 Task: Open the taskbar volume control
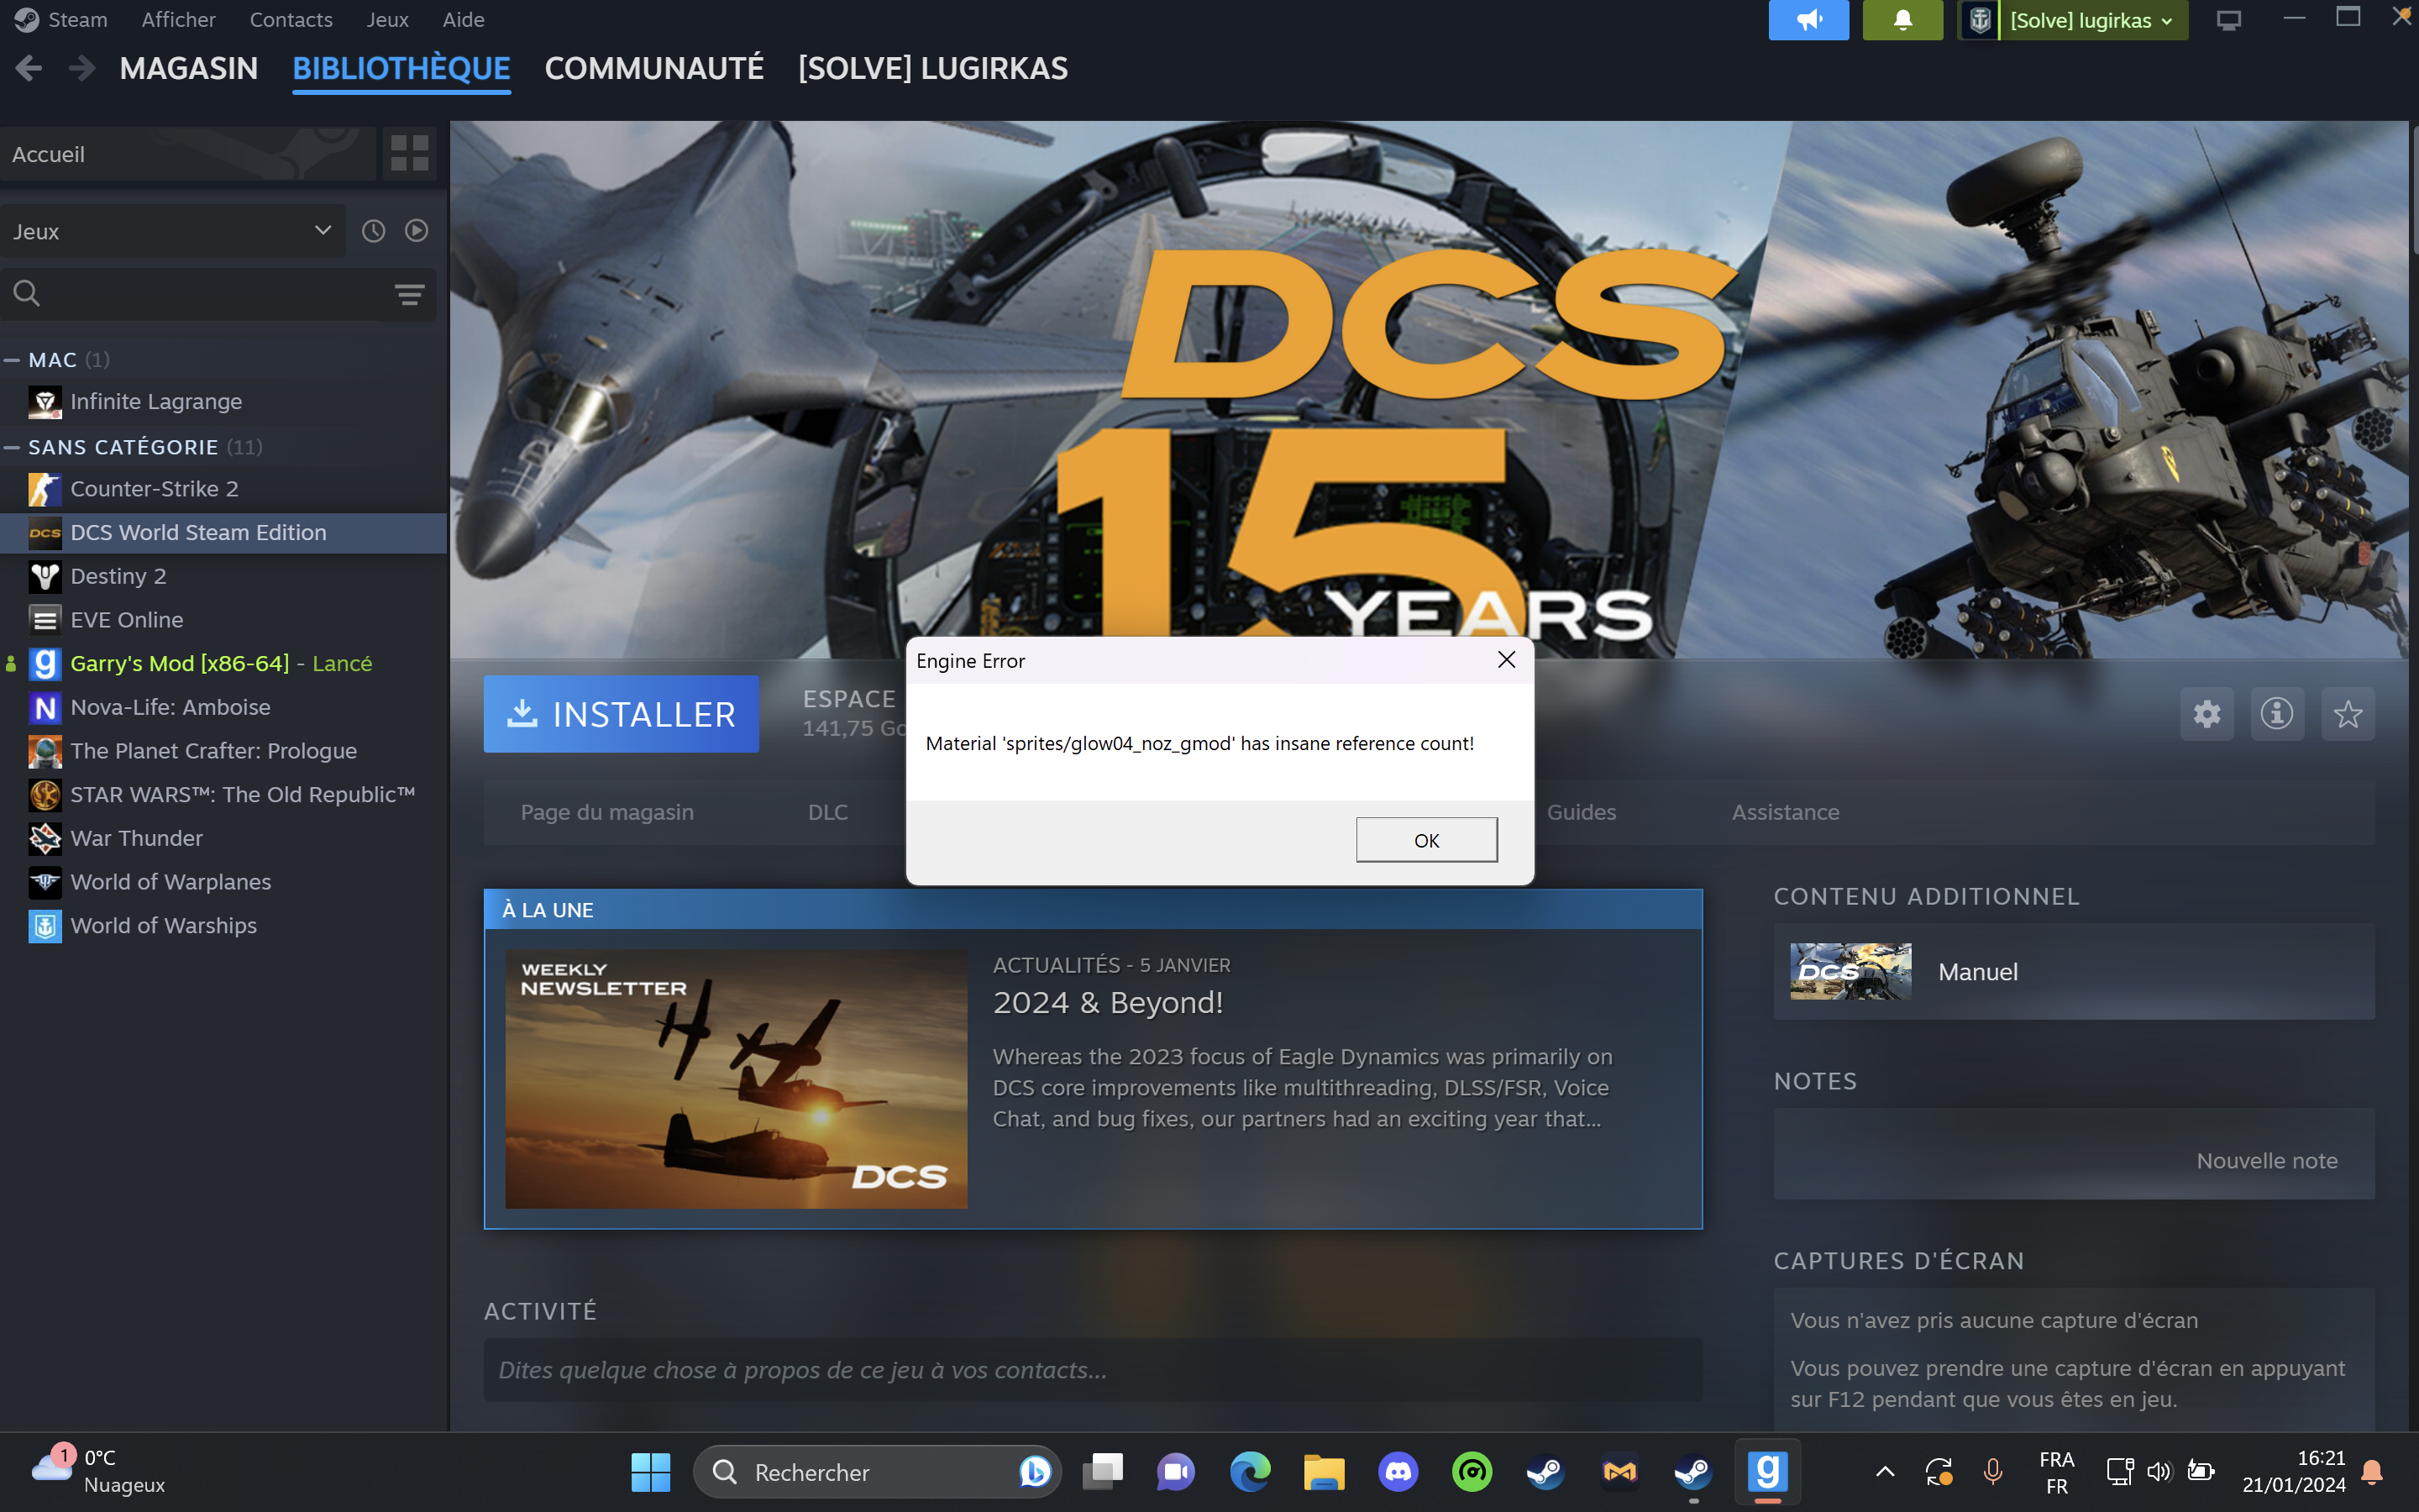pos(2158,1471)
